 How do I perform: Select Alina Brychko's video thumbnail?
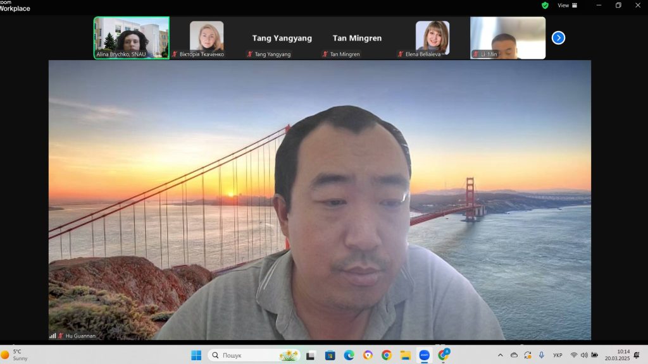click(132, 37)
